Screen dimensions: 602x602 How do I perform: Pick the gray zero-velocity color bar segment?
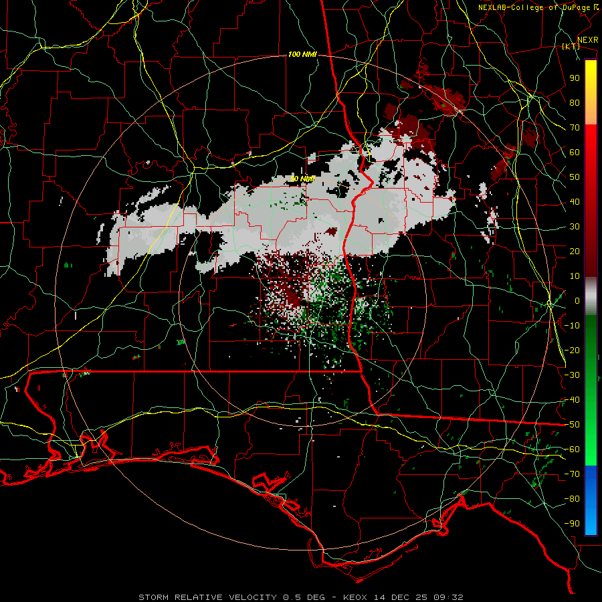[x=591, y=296]
